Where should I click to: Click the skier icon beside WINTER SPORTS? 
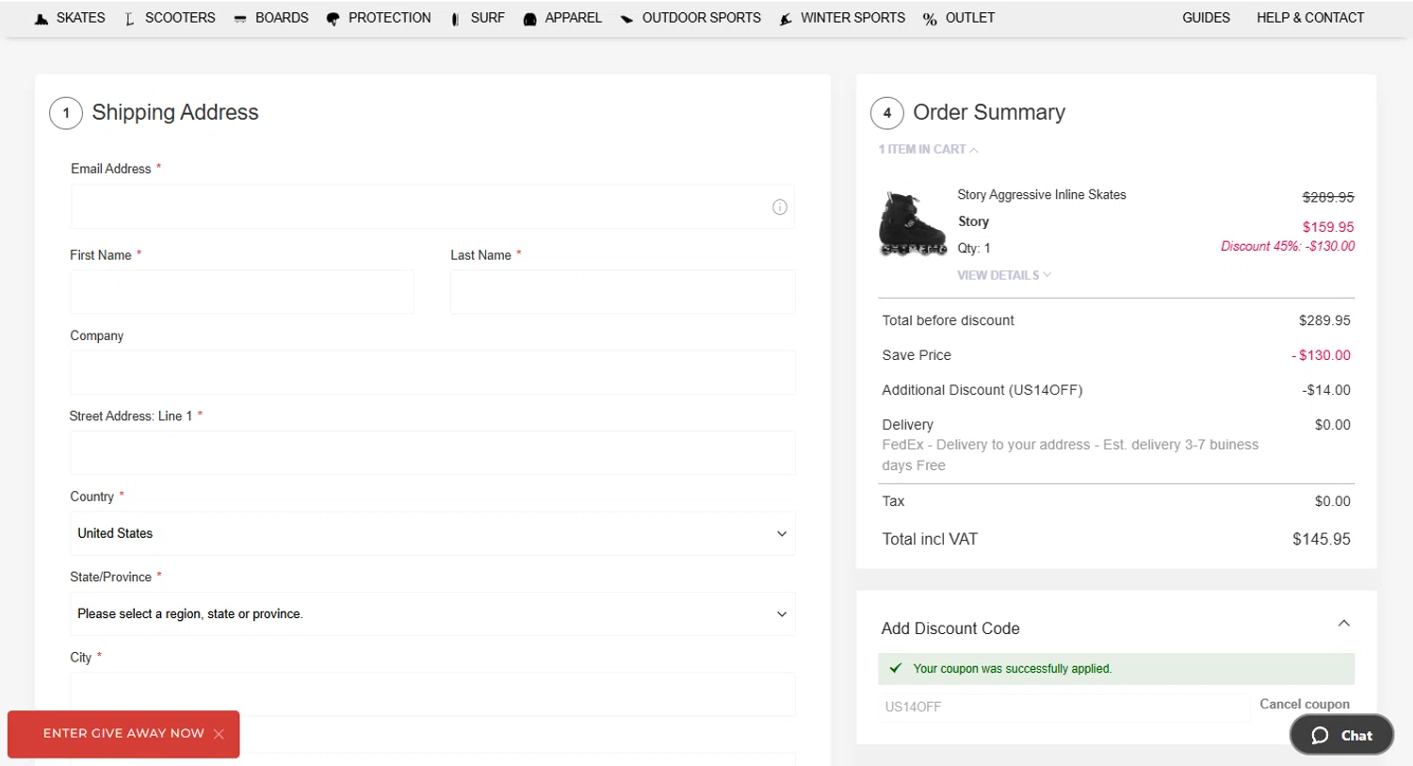click(x=786, y=19)
